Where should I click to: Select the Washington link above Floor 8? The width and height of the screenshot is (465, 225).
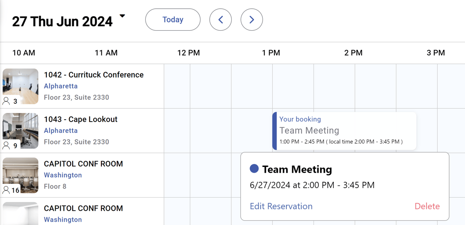point(63,175)
